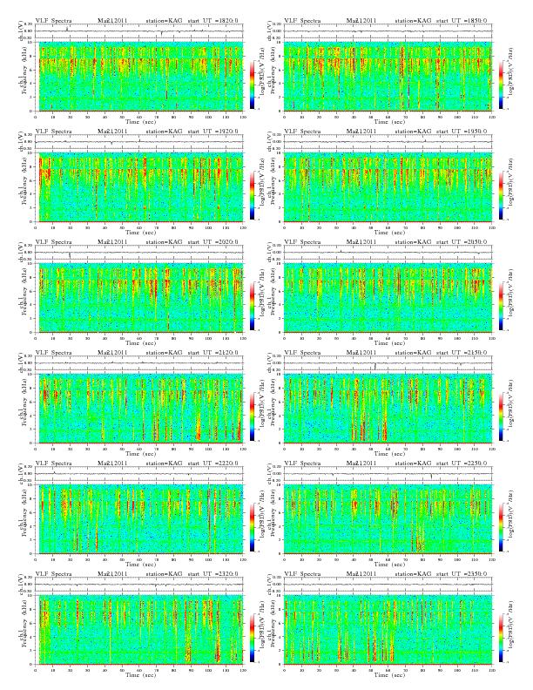The image size is (533, 690).
Task: Pick the color legend of UT 2050 panel
Action: point(502,307)
